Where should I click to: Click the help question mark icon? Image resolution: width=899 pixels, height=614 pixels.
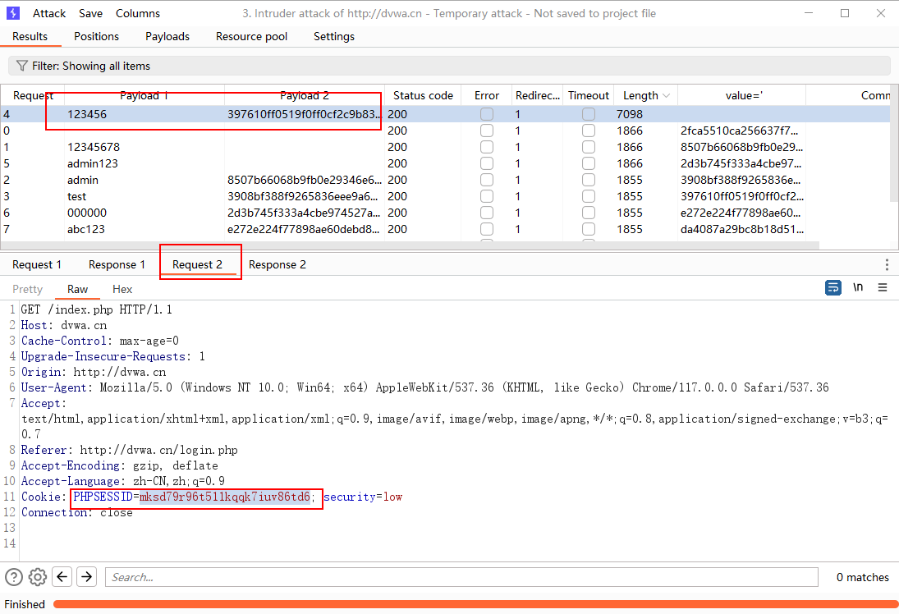pos(14,577)
